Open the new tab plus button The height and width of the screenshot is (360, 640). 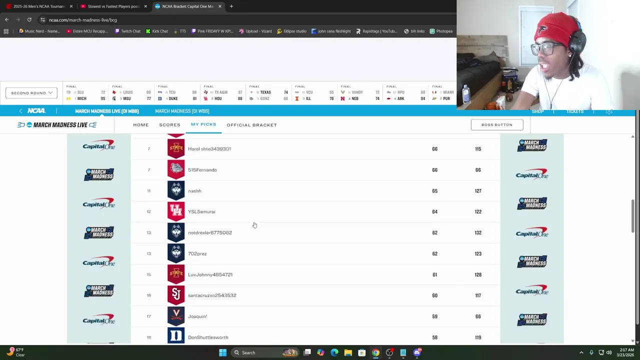tap(231, 6)
